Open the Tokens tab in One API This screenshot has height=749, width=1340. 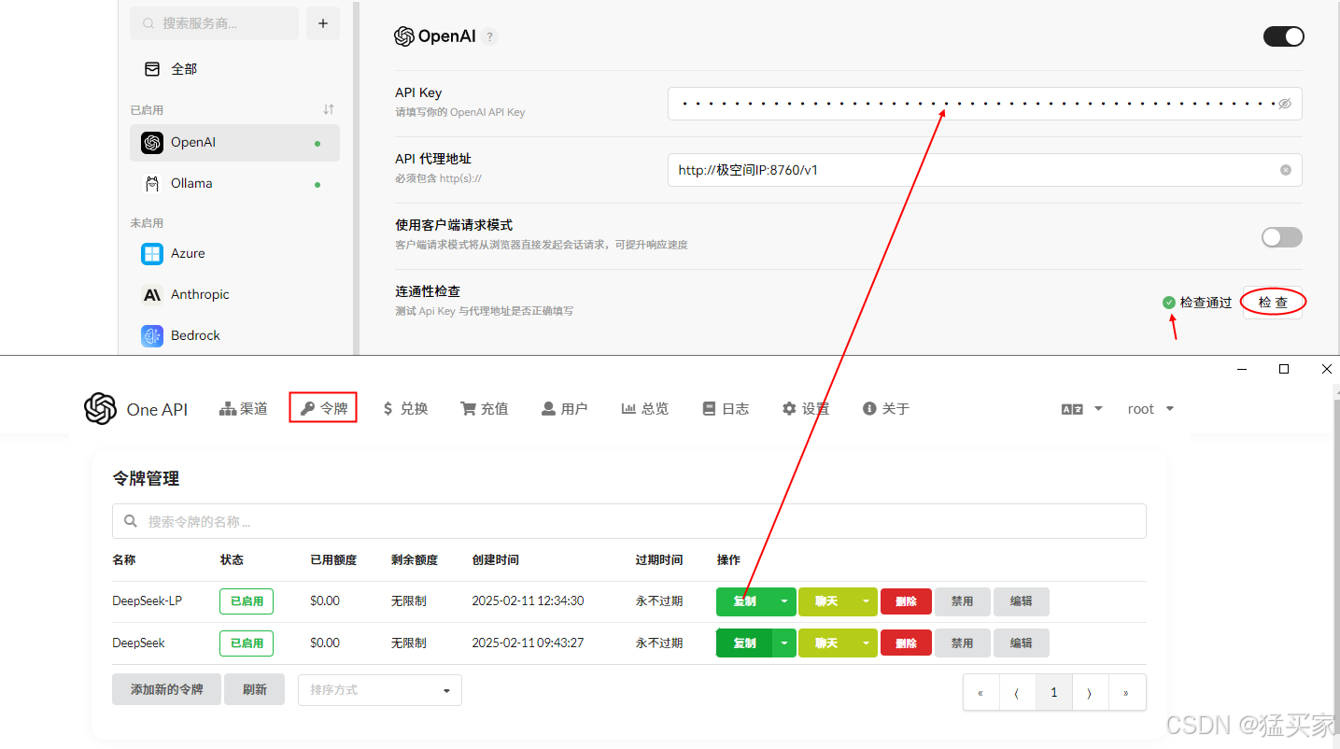[x=323, y=409]
